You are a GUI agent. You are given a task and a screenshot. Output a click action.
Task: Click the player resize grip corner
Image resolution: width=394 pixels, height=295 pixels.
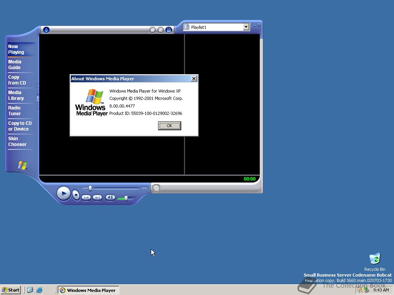click(x=260, y=191)
